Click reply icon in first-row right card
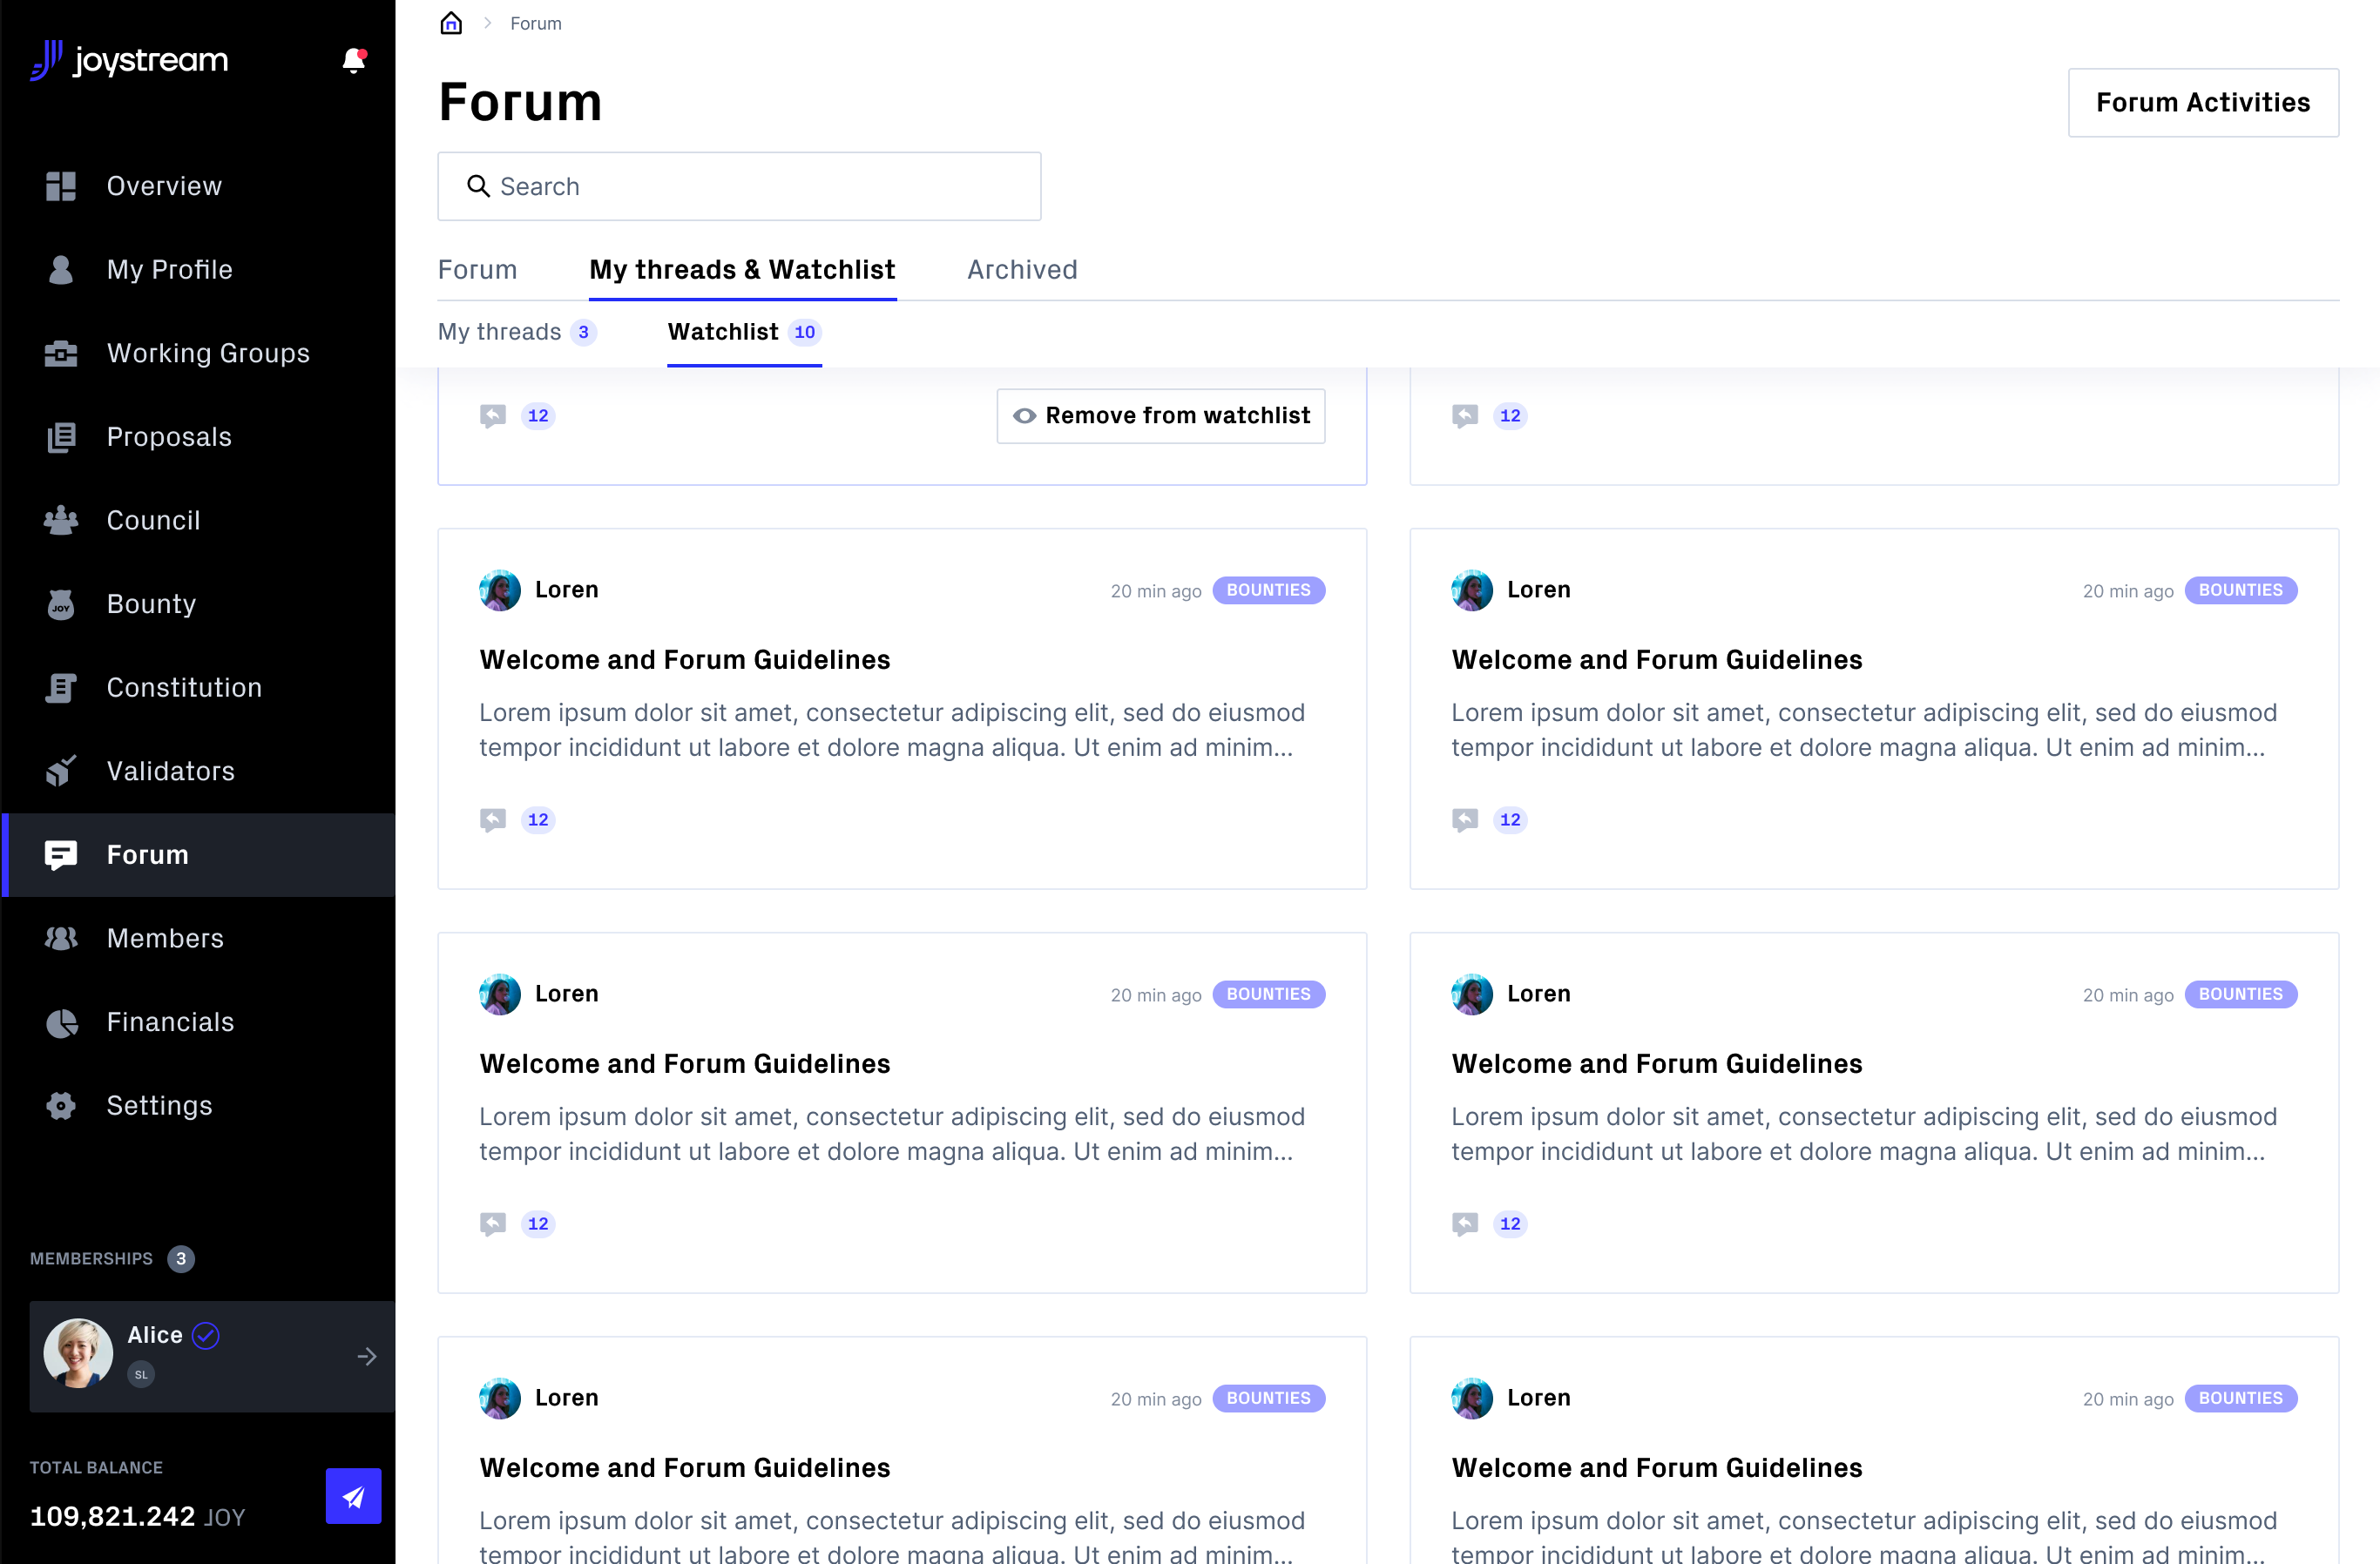 (x=1465, y=415)
